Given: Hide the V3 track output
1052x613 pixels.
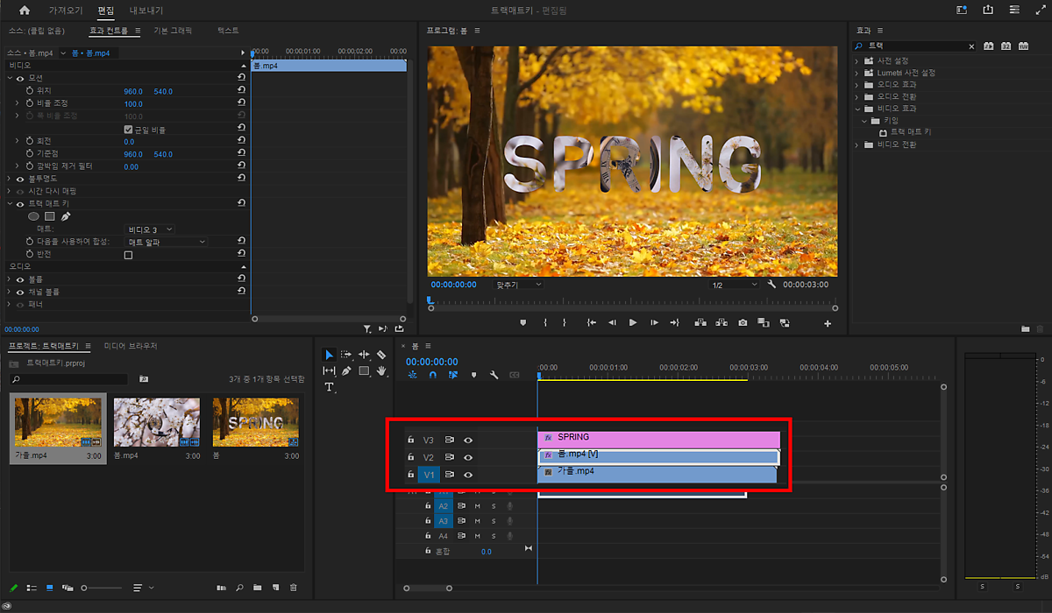Looking at the screenshot, I should tap(468, 440).
